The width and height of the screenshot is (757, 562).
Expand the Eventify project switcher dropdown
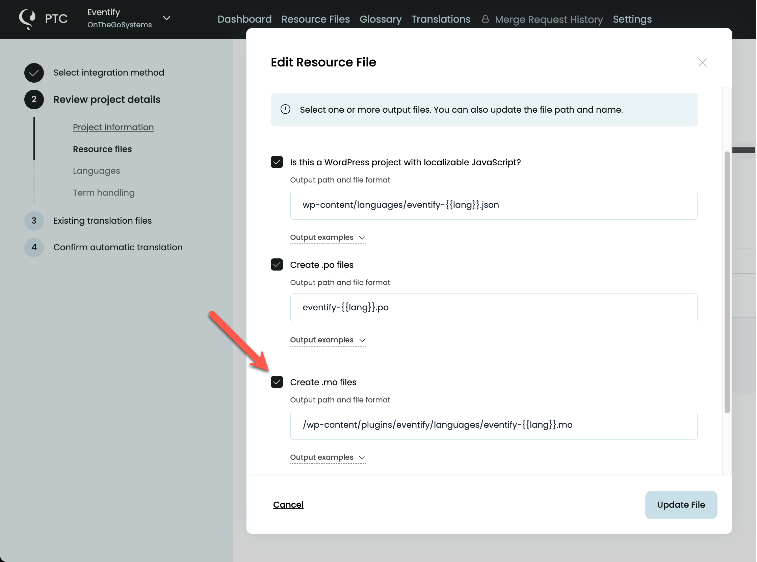[x=167, y=18]
